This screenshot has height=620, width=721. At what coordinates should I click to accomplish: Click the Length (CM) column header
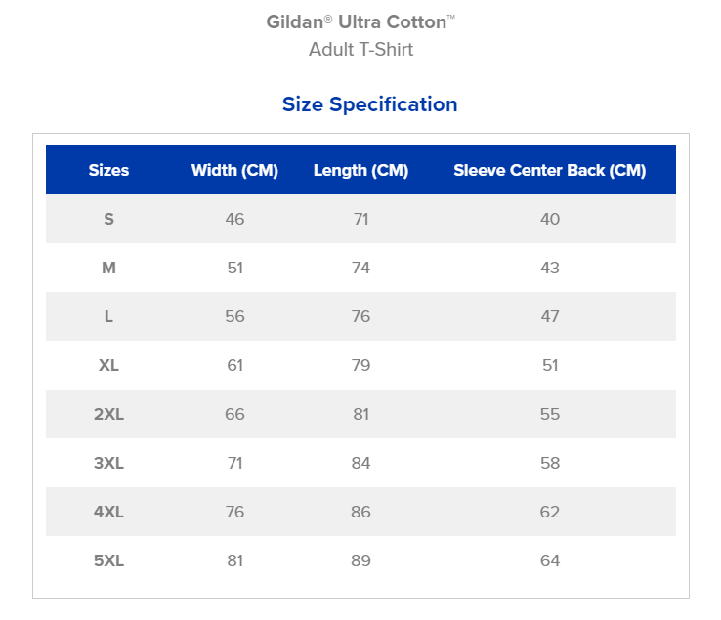click(x=360, y=170)
